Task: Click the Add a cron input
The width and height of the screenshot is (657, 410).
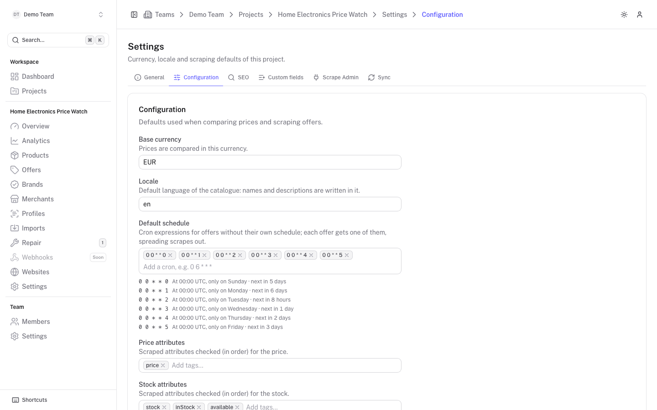Action: (x=270, y=267)
